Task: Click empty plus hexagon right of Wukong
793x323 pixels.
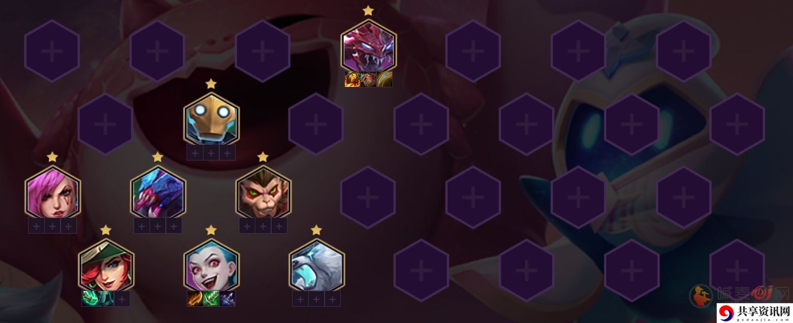Action: (368, 197)
